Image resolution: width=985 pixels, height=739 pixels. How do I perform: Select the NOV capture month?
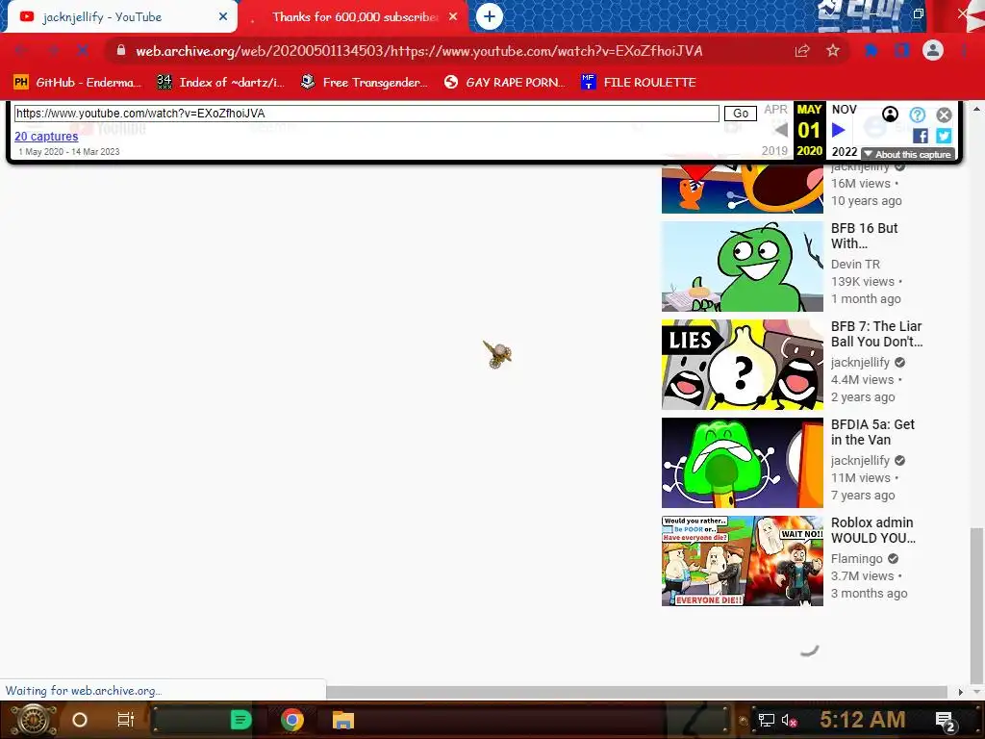(844, 110)
